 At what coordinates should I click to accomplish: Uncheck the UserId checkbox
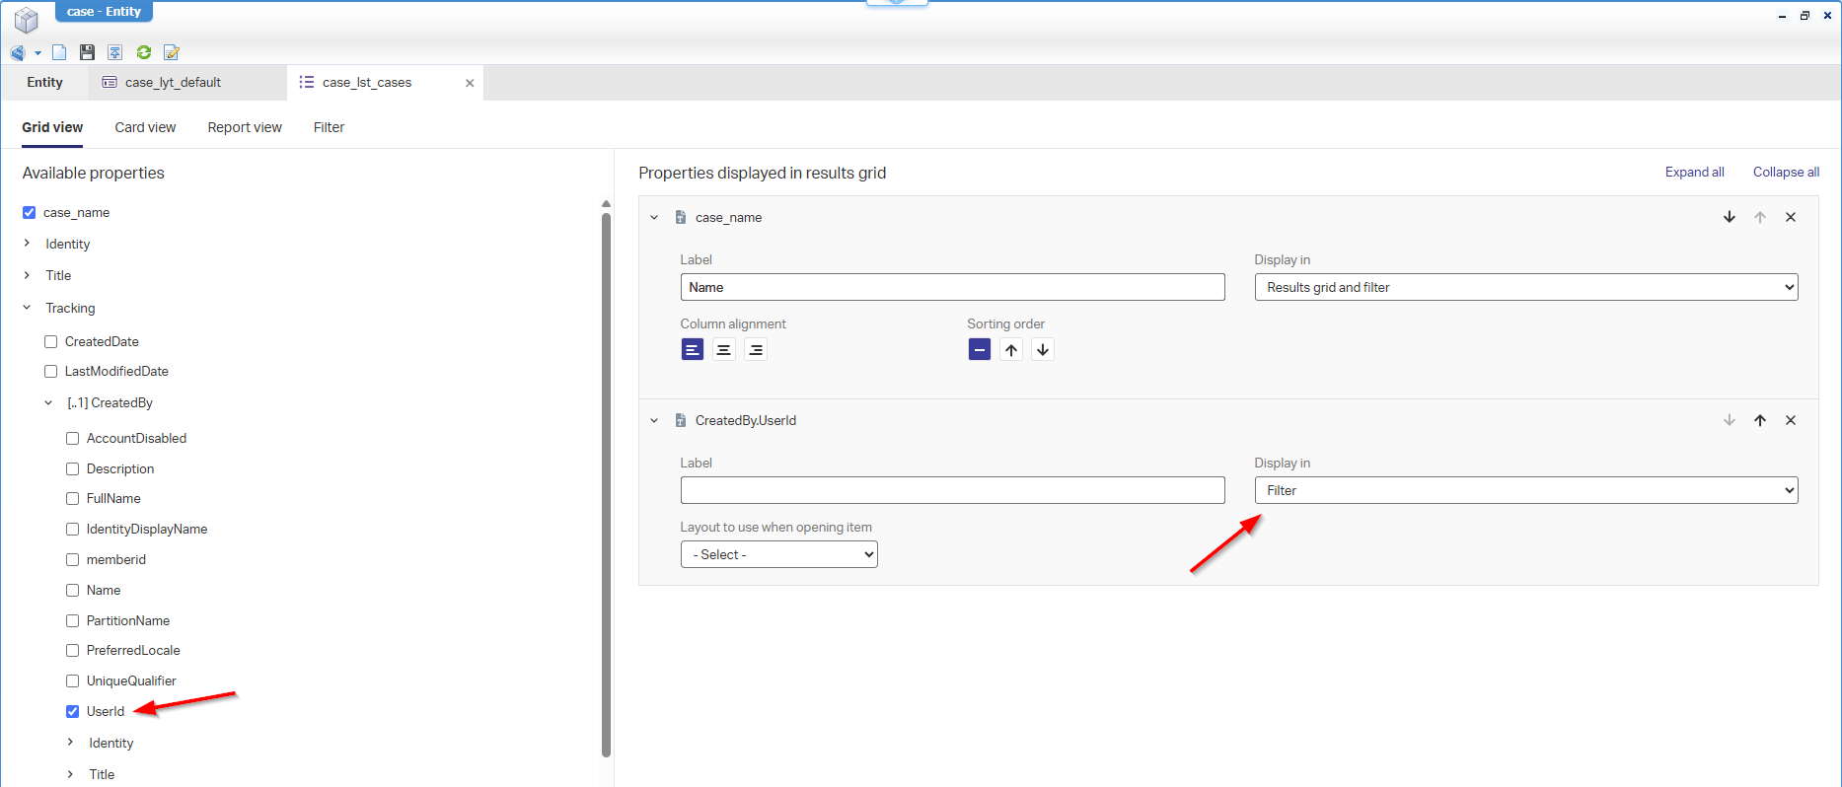[72, 711]
